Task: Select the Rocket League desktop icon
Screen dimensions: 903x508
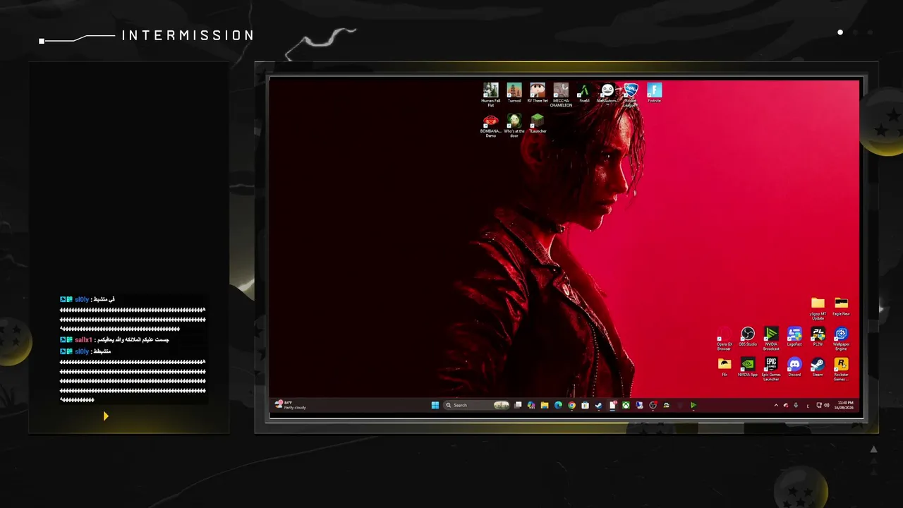Action: pos(631,94)
